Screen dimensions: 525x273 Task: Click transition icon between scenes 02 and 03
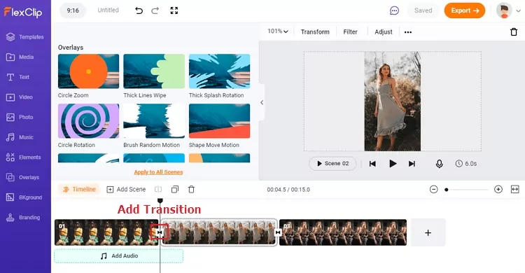click(278, 232)
